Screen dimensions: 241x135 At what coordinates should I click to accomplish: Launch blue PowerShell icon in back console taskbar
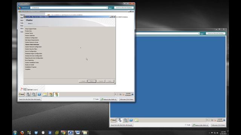point(131,120)
